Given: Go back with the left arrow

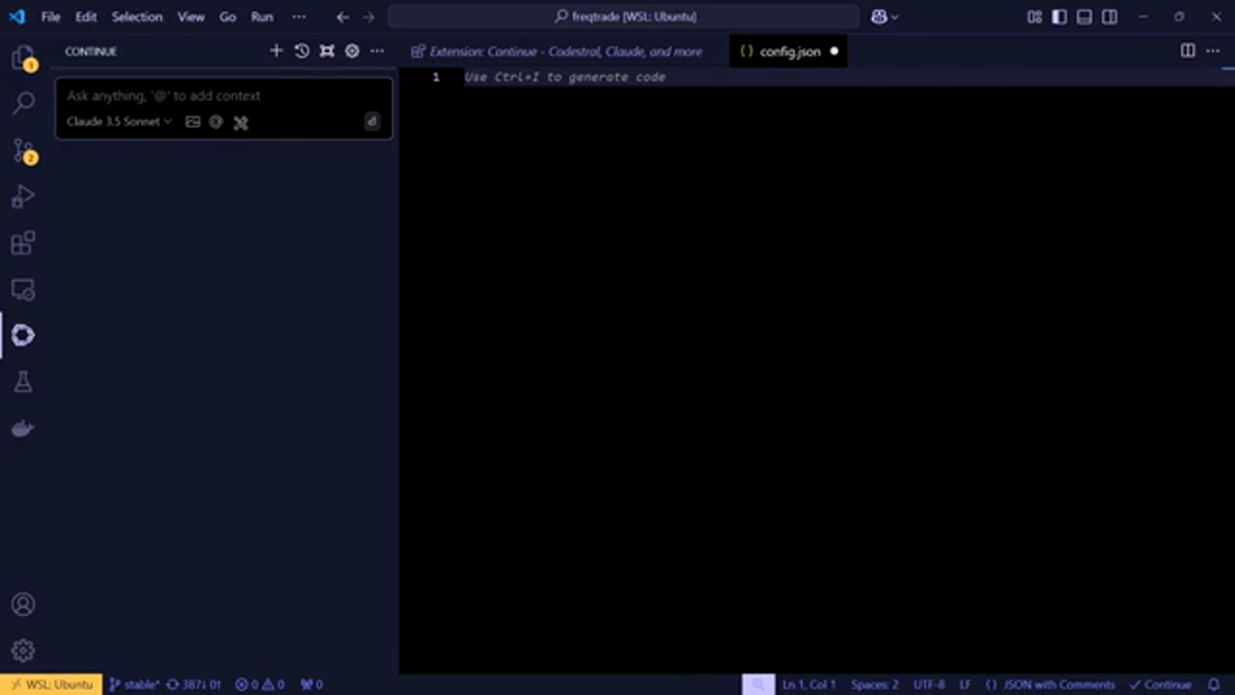Looking at the screenshot, I should [343, 16].
